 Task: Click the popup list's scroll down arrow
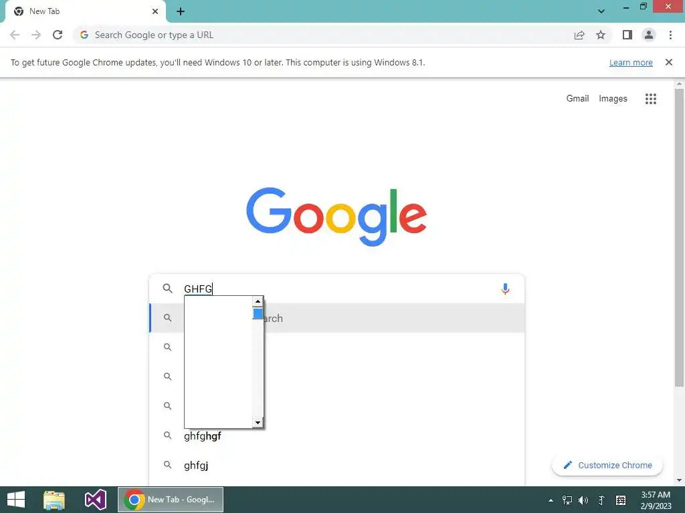click(258, 422)
